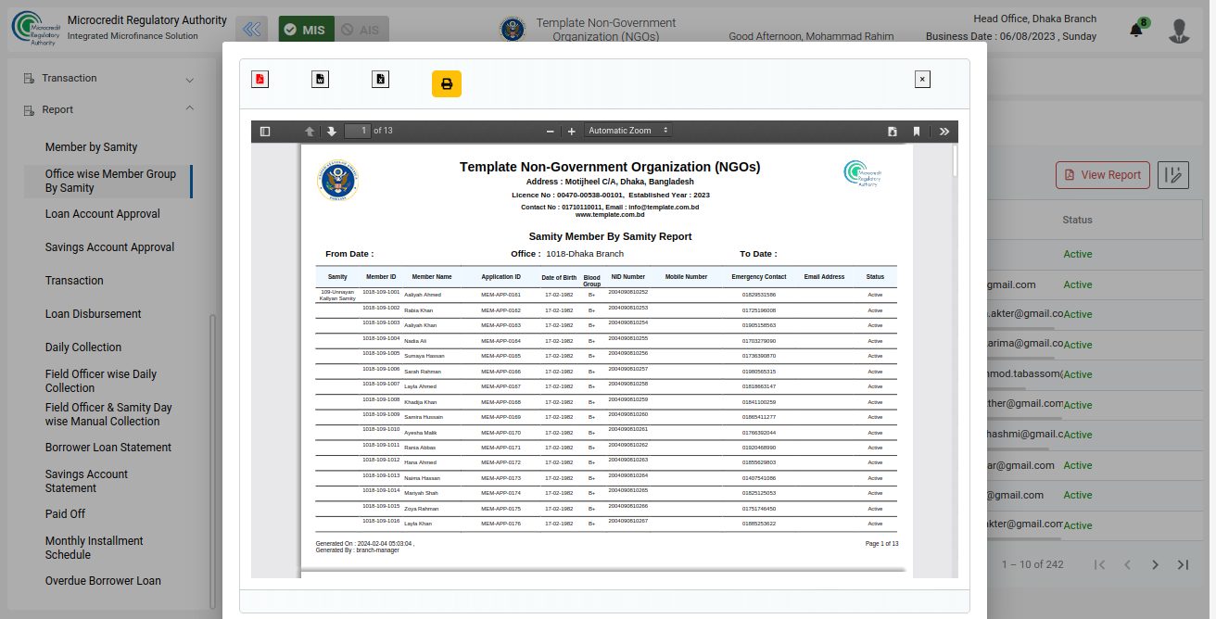Open Field Officer wise Daily Collection
This screenshot has height=619, width=1216.
pyautogui.click(x=101, y=381)
